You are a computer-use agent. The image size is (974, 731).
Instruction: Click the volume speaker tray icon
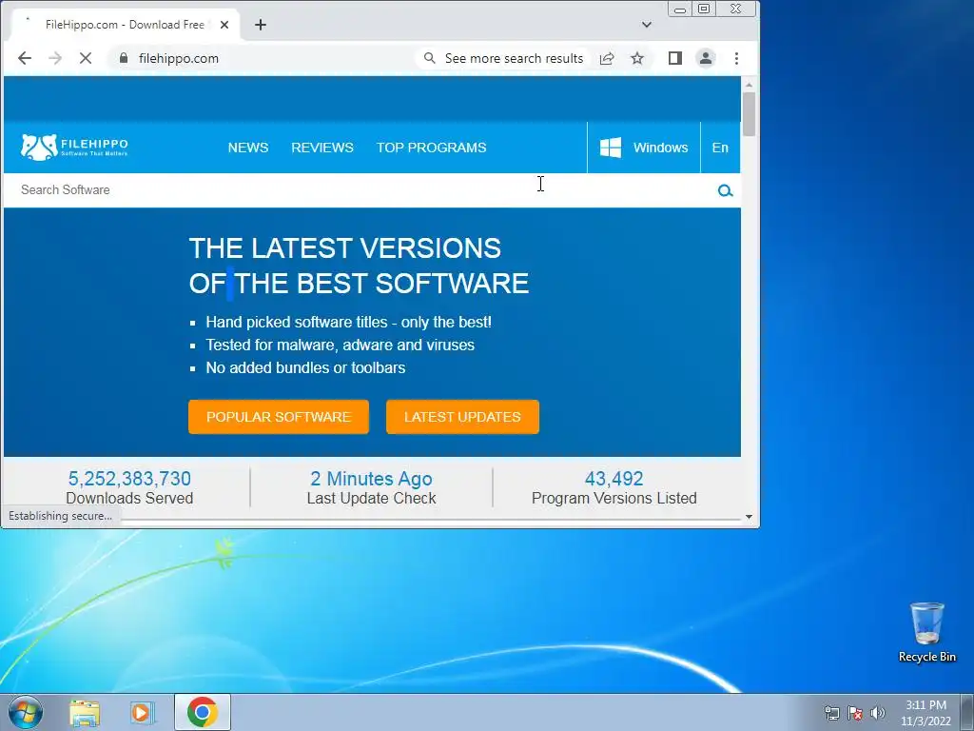point(877,713)
